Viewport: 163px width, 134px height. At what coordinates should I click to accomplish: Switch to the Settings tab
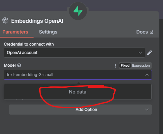[x=48, y=32]
